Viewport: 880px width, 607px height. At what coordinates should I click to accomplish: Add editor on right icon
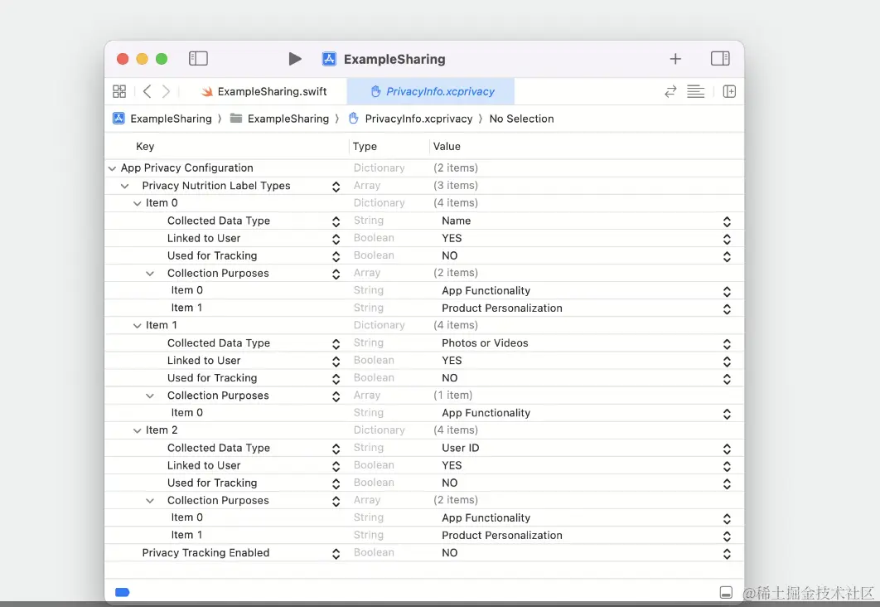(729, 91)
